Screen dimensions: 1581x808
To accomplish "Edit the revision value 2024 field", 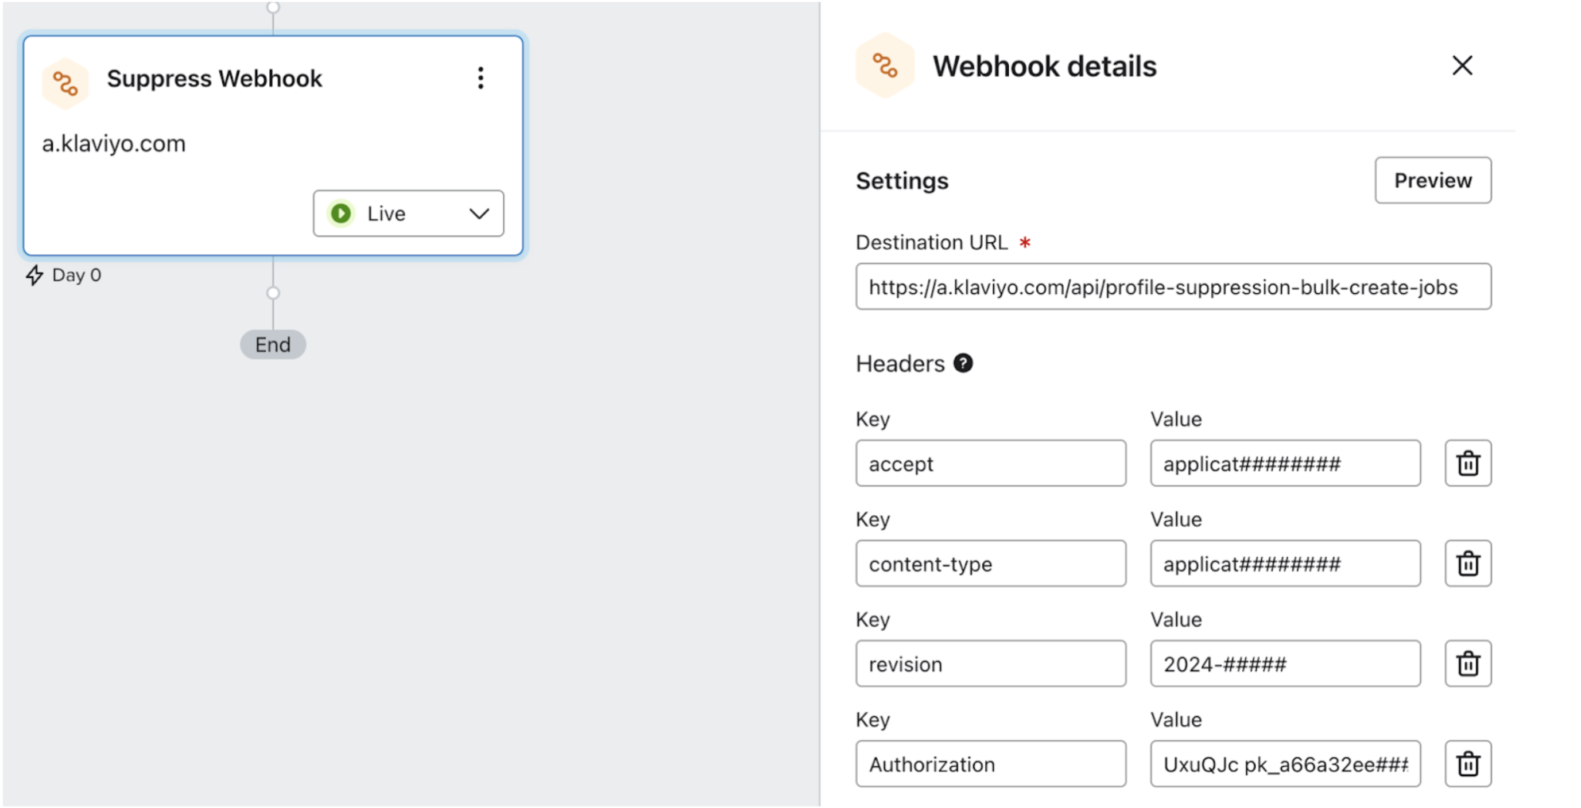I will click(x=1285, y=663).
